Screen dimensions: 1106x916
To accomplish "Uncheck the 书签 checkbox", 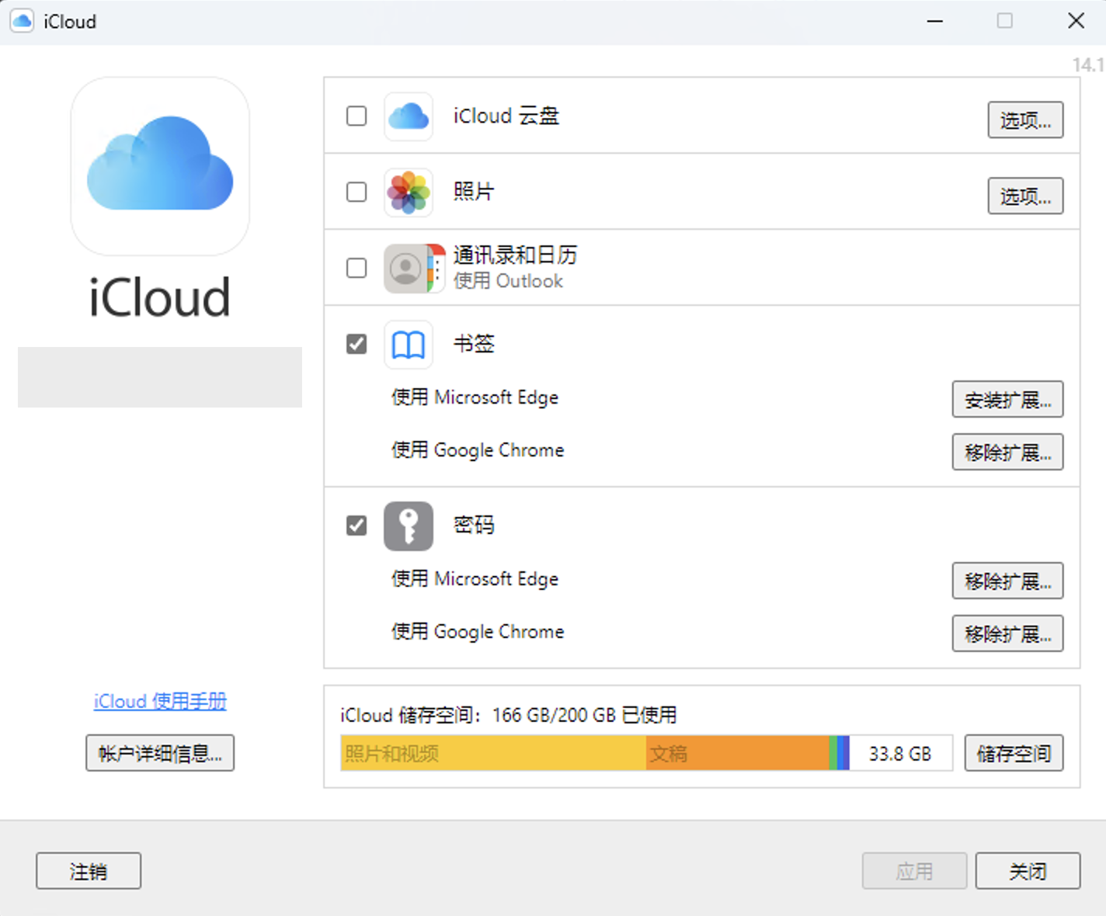I will (x=356, y=344).
